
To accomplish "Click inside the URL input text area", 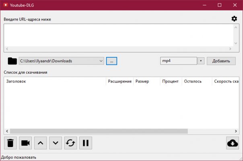I will click(x=119, y=35).
